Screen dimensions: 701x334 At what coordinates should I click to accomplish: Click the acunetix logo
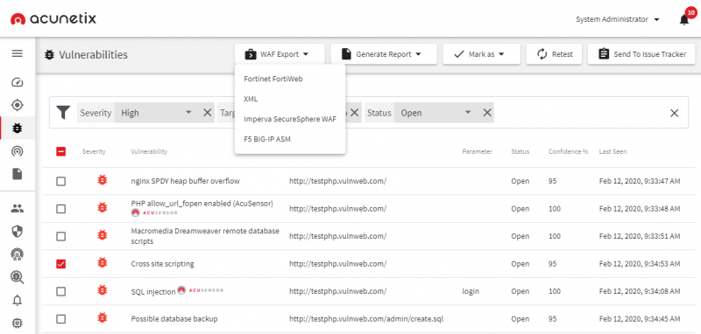pos(53,18)
